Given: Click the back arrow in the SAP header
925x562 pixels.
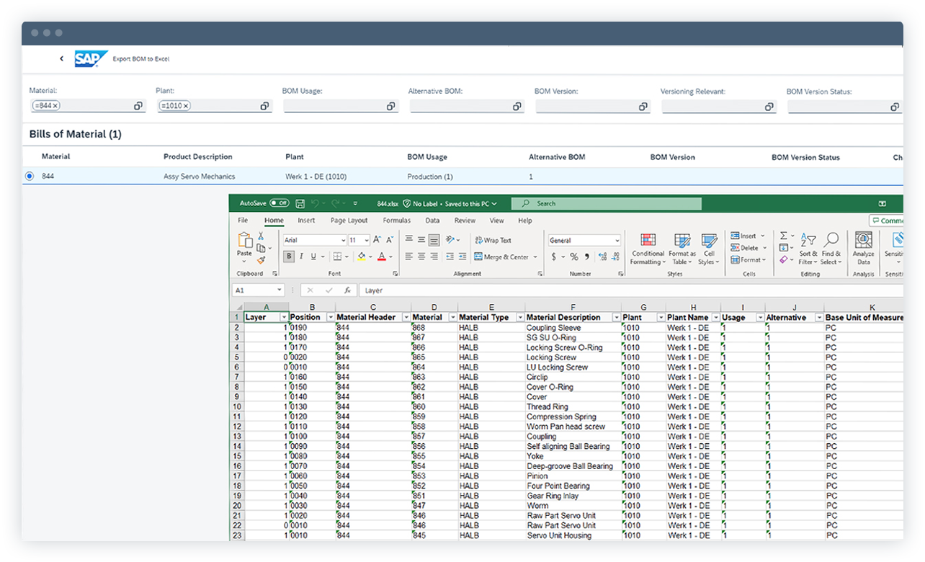Looking at the screenshot, I should coord(61,59).
